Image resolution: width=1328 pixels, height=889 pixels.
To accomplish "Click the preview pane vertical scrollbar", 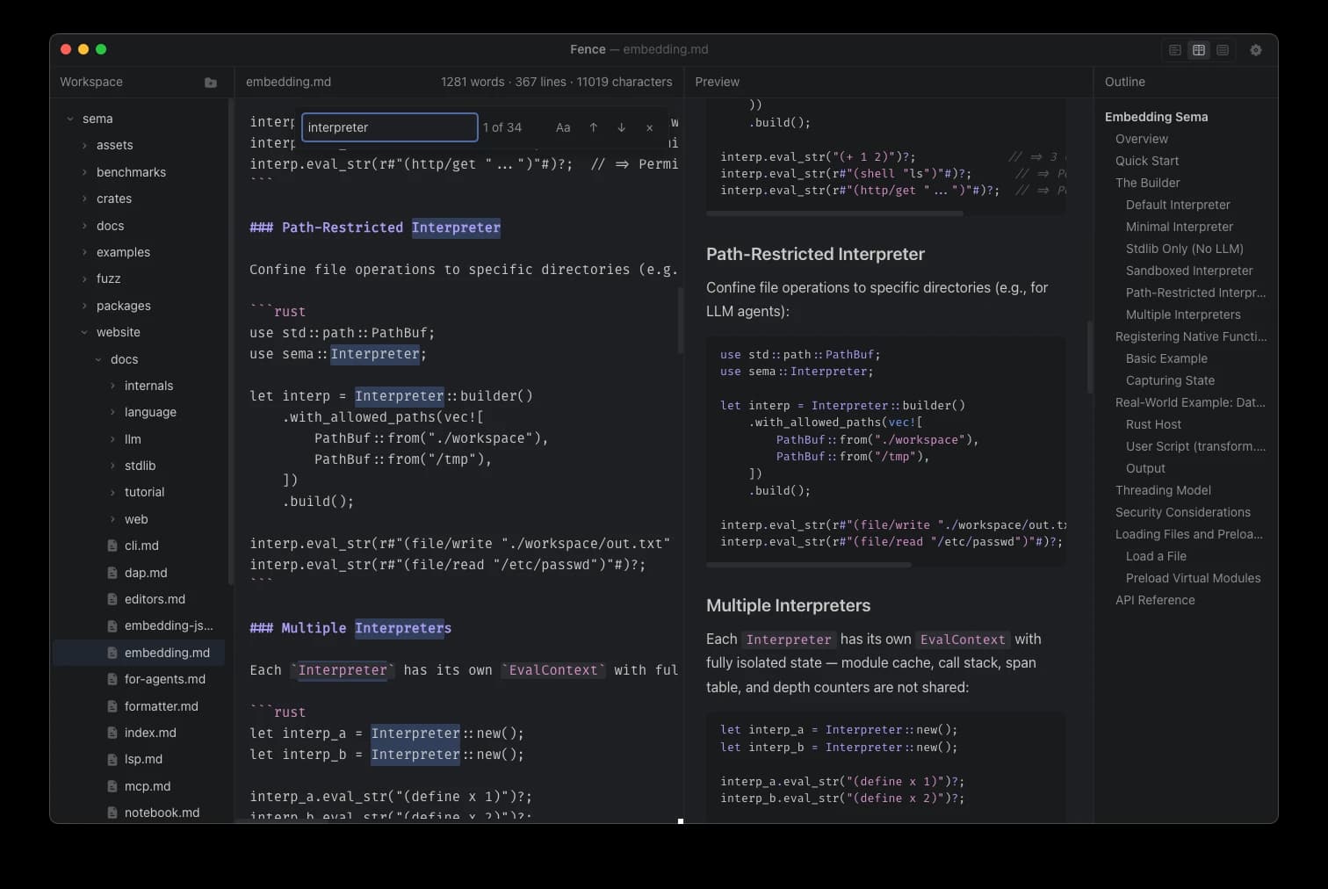I will (x=1090, y=357).
